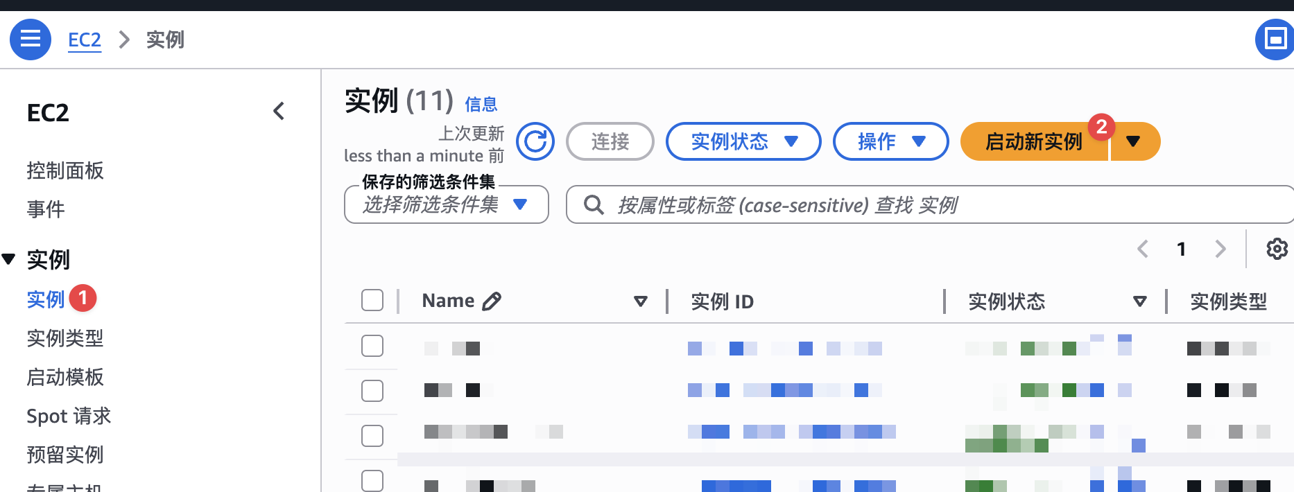Screen dimensions: 1294x492
Task: Select page number 1
Action: coord(1182,249)
